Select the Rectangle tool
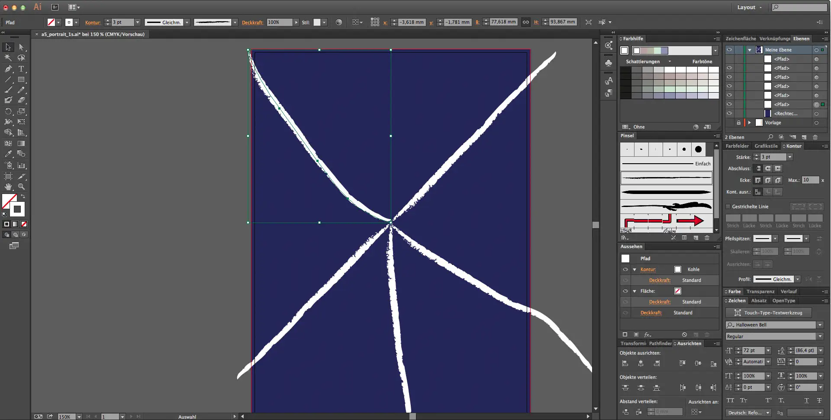The height and width of the screenshot is (420, 831). (21, 80)
